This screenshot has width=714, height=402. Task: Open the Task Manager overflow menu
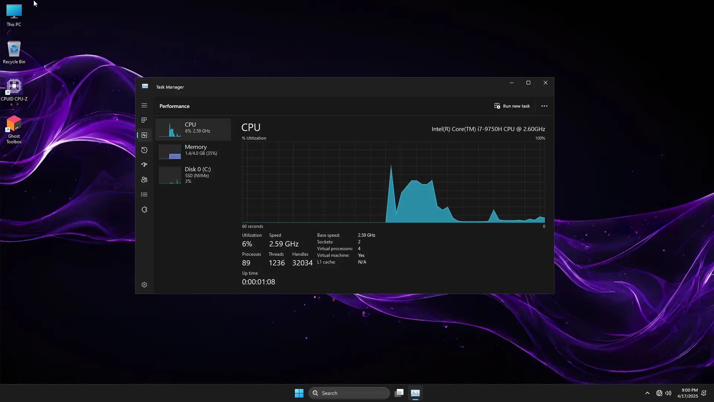(544, 106)
